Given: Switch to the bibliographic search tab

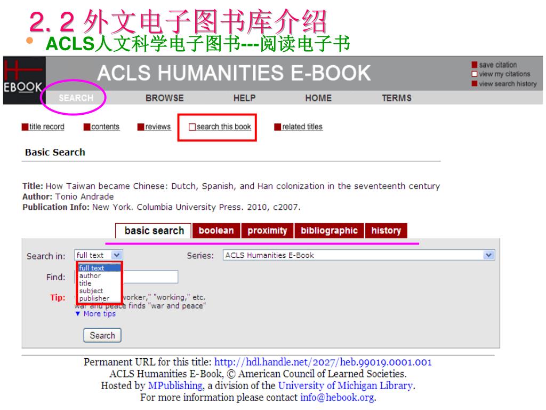Looking at the screenshot, I should (329, 231).
